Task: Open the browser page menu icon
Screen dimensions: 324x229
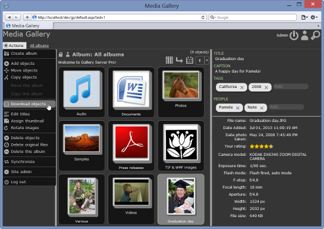Action: [x=304, y=18]
